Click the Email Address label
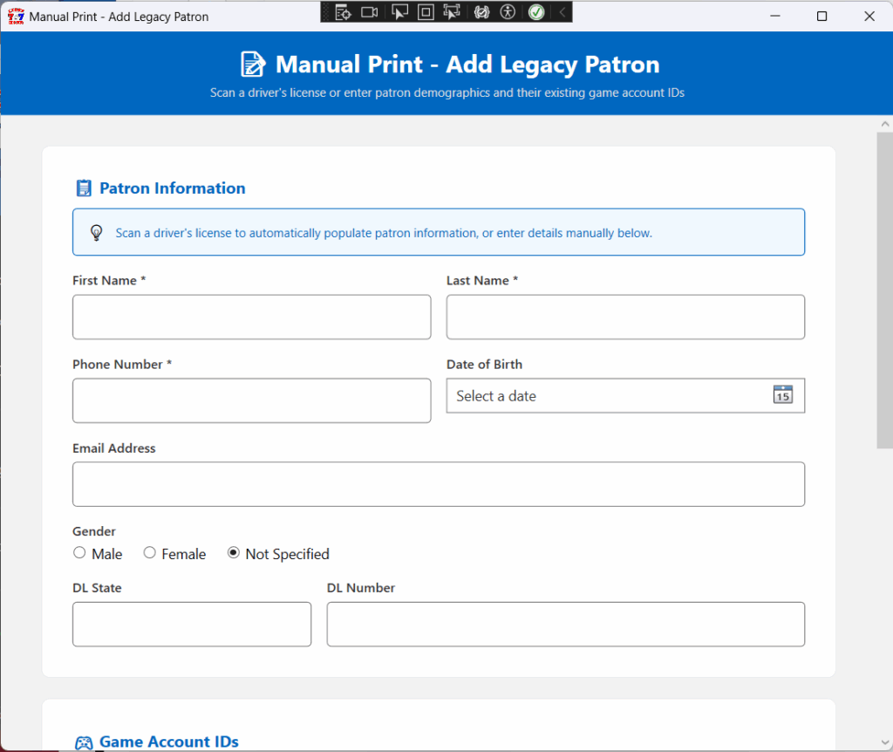Screen dimensions: 893x752 click(114, 448)
